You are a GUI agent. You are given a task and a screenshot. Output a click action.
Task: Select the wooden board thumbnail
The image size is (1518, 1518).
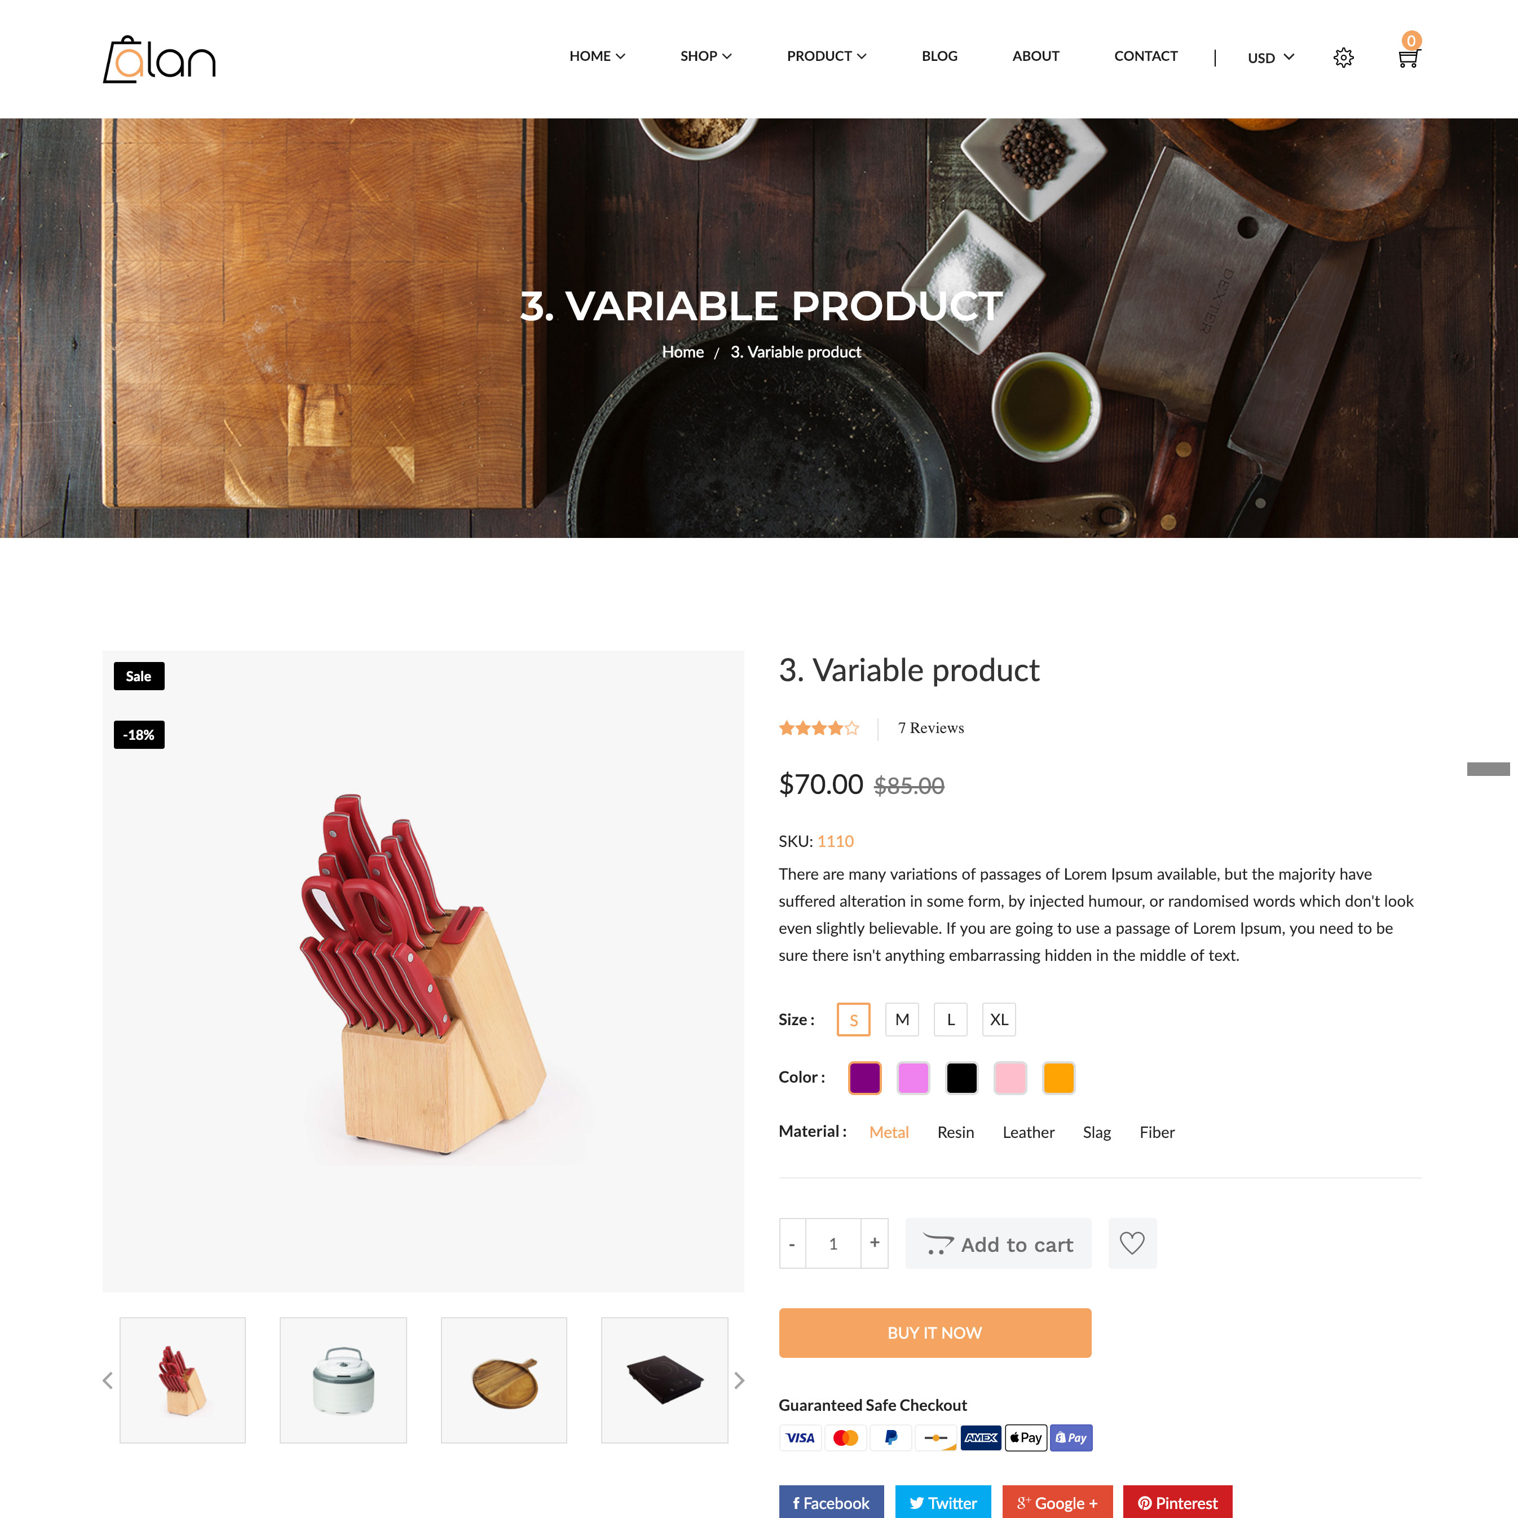coord(505,1380)
